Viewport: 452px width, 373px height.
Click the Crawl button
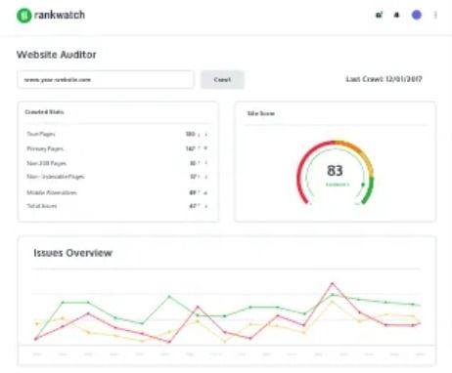pos(222,80)
